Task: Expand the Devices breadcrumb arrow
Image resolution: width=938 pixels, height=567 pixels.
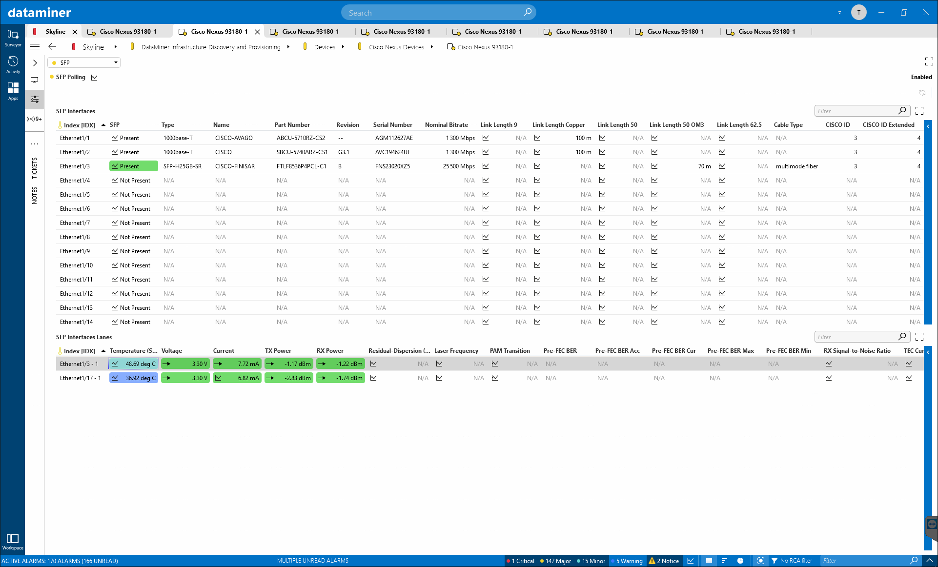Action: 343,47
